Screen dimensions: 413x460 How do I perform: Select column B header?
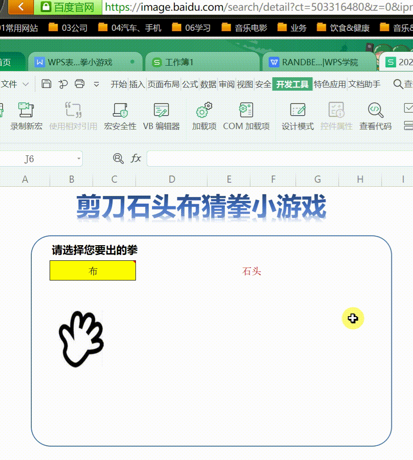tap(72, 179)
